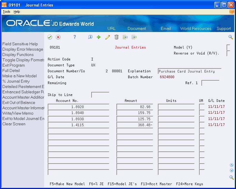Open the Support link
Image resolution: width=236 pixels, height=189 pixels.
pyautogui.click(x=224, y=28)
